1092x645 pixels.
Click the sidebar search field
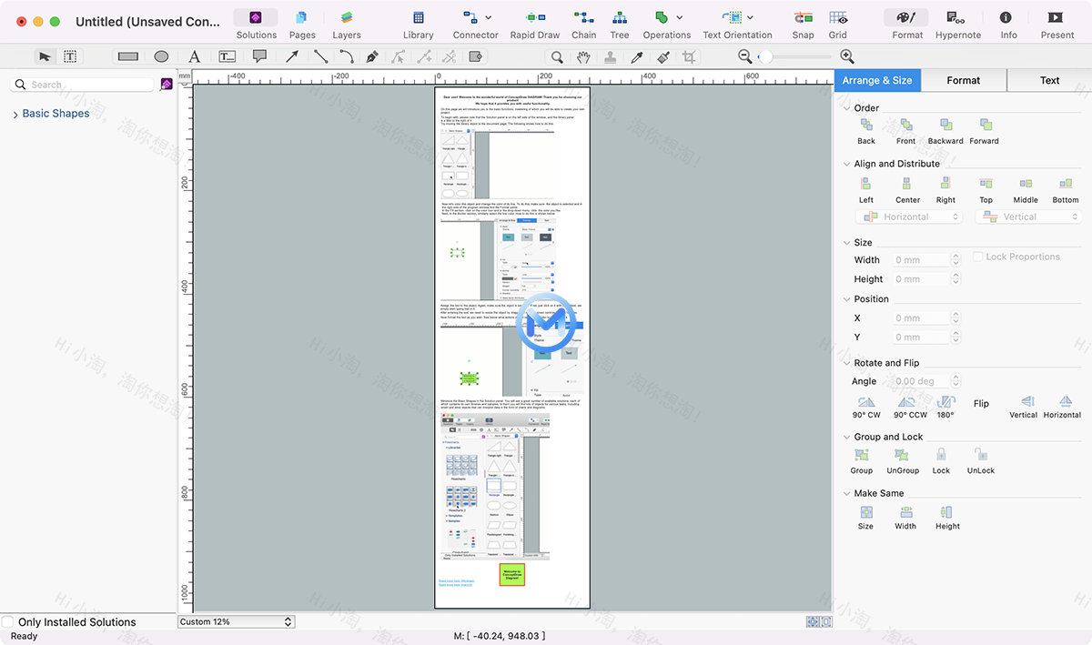tap(82, 83)
